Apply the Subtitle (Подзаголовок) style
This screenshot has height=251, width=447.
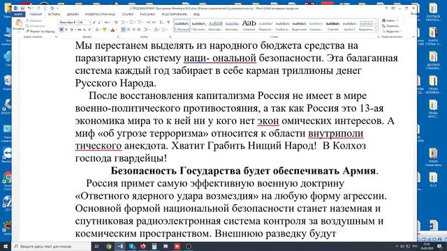pos(265,26)
